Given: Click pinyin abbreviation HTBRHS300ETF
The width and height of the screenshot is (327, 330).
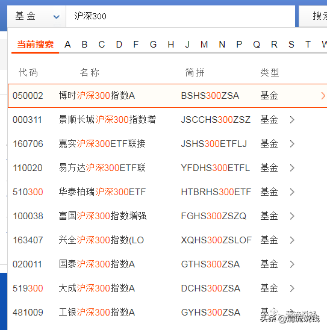Looking at the screenshot, I should (216, 192).
